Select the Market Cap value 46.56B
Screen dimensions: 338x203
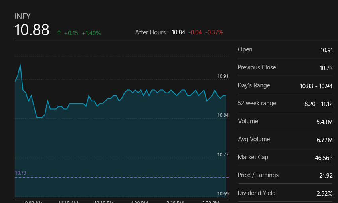324,158
